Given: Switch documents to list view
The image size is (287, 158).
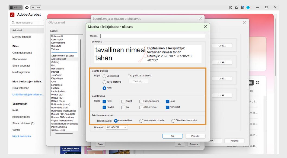Looking at the screenshot, I should [x=251, y=82].
